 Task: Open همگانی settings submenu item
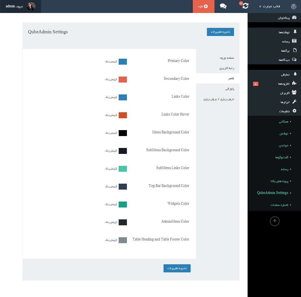(x=284, y=122)
